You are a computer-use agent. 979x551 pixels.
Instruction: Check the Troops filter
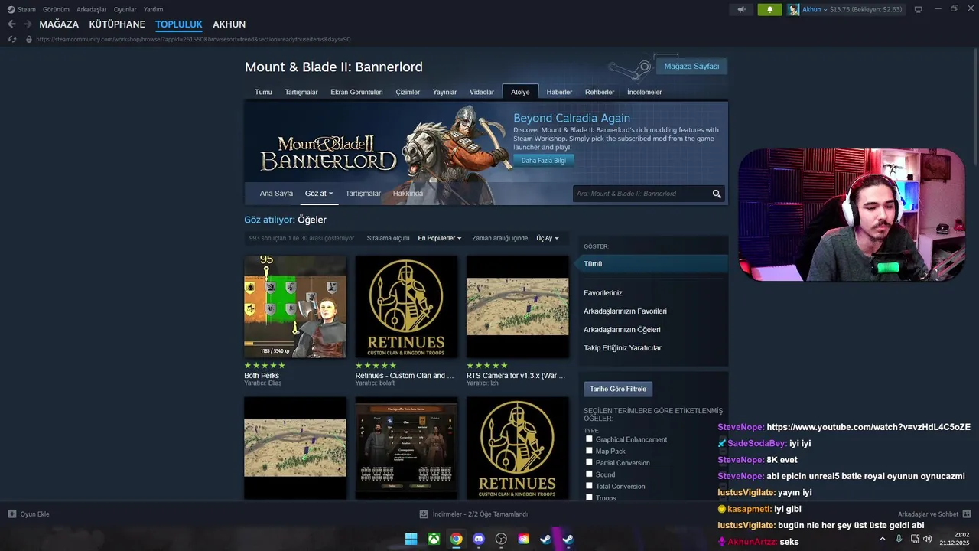tap(589, 497)
